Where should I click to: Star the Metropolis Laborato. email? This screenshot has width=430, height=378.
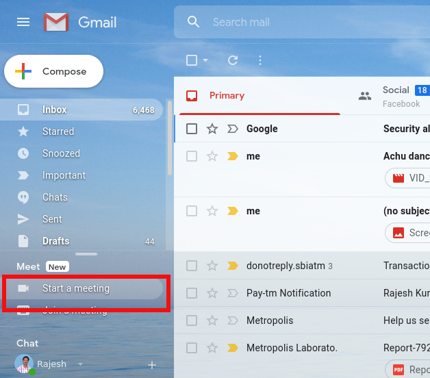pos(212,348)
